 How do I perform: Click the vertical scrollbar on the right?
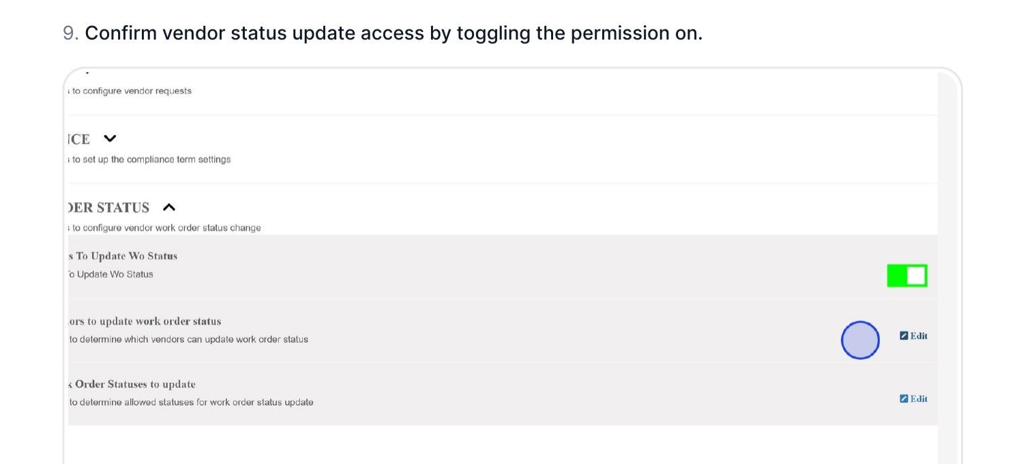pos(947,266)
